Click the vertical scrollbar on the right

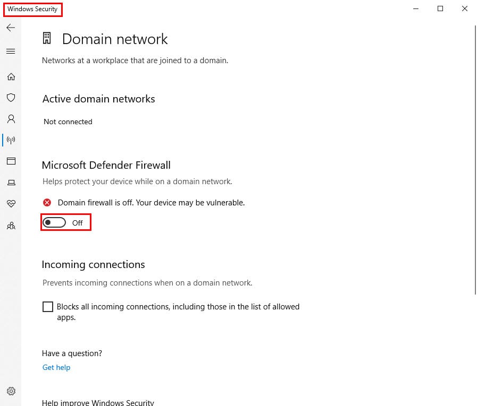pyautogui.click(x=474, y=159)
